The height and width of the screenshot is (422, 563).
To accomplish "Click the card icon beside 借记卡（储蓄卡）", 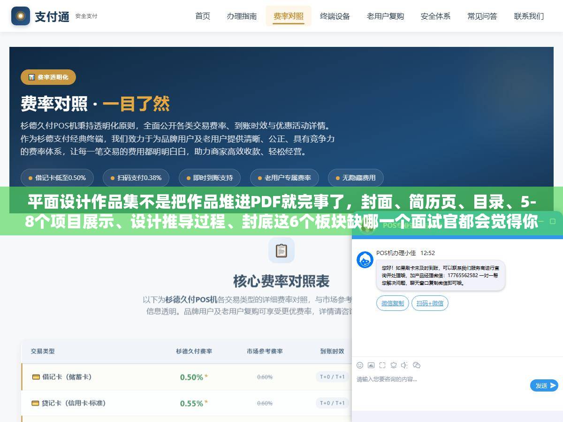I will tap(36, 377).
